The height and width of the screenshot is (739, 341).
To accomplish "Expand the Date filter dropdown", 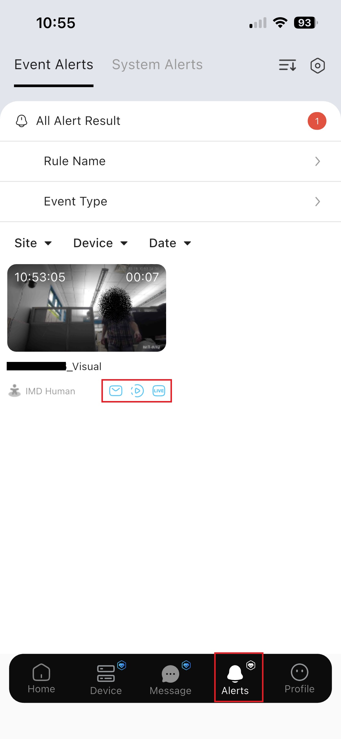I will (170, 243).
